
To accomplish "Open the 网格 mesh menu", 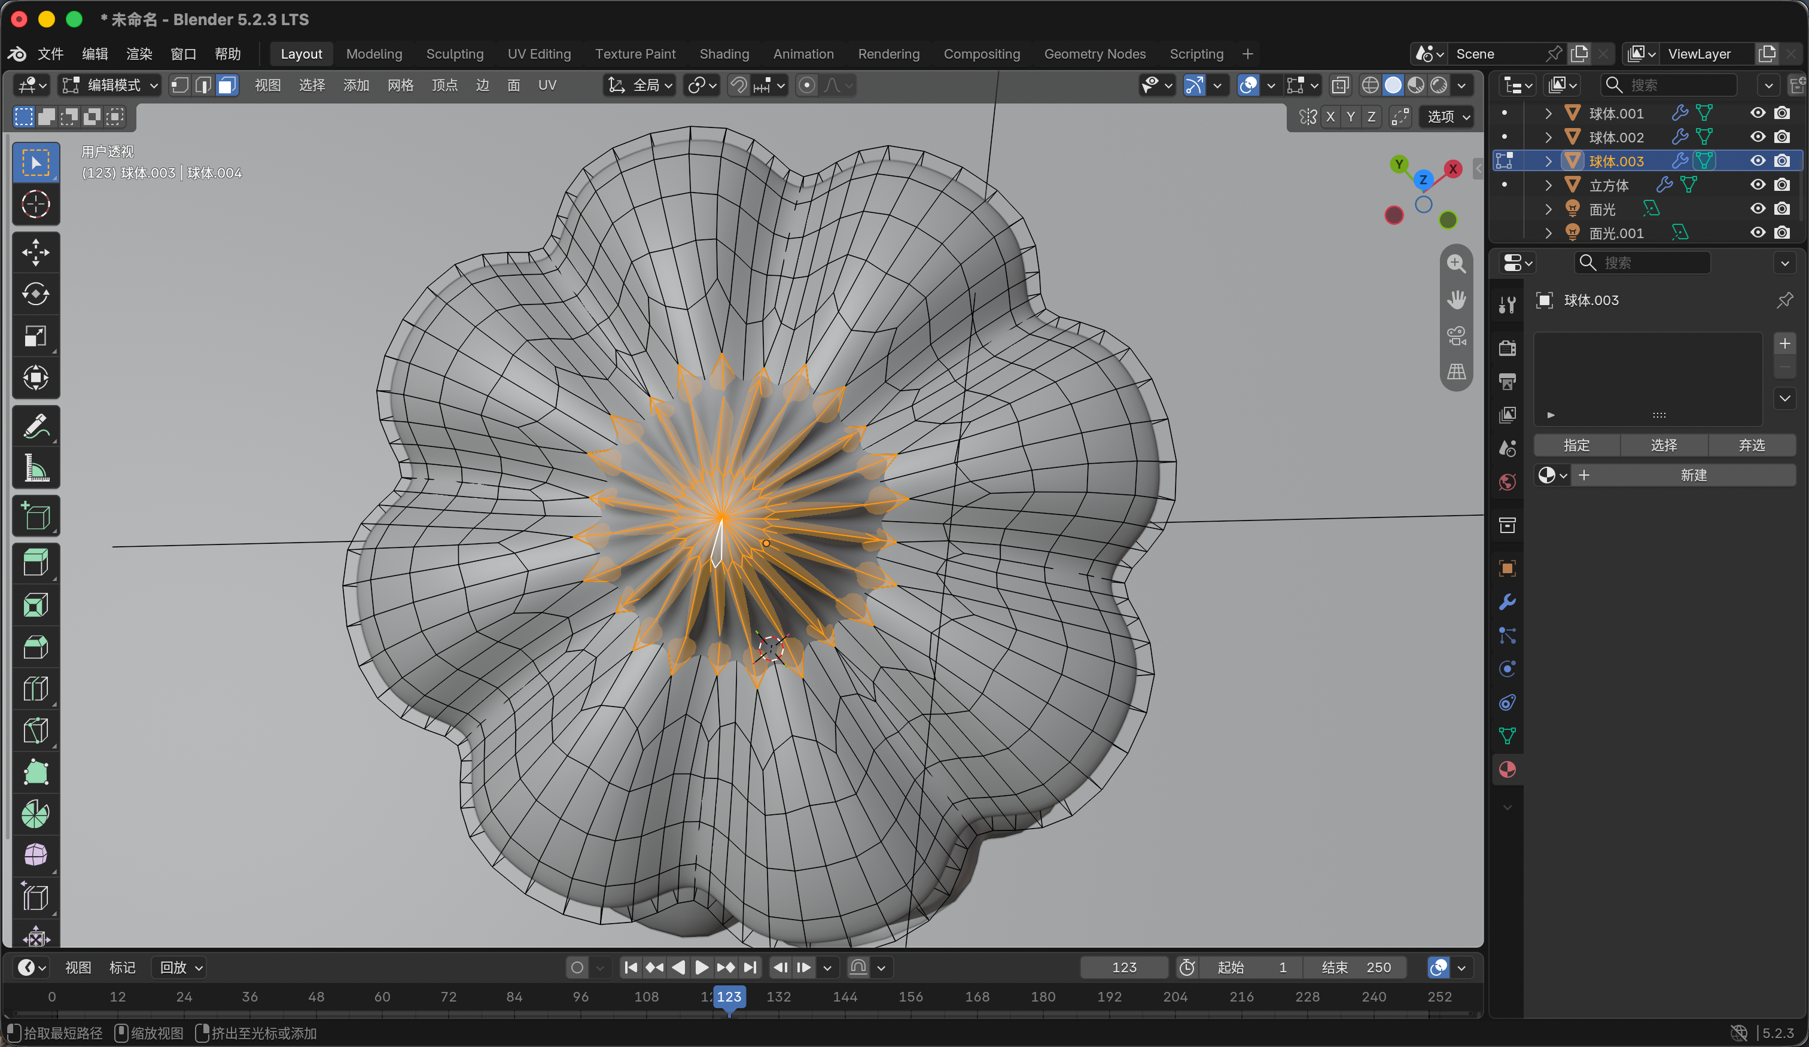I will (400, 86).
